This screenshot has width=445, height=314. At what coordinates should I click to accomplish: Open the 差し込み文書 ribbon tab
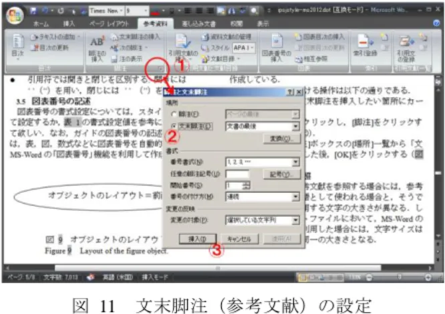(x=198, y=24)
